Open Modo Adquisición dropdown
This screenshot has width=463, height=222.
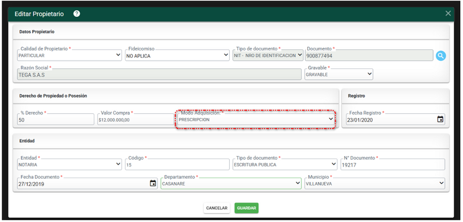(256, 120)
